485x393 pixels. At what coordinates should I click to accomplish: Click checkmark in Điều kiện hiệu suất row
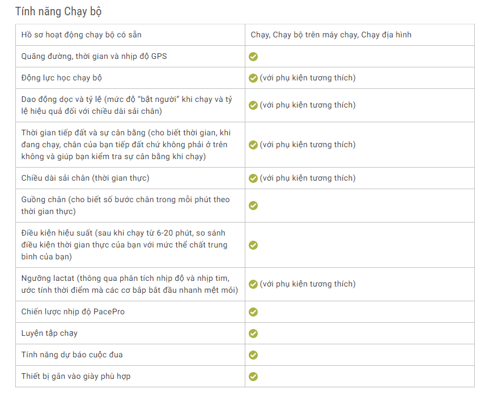pos(253,245)
